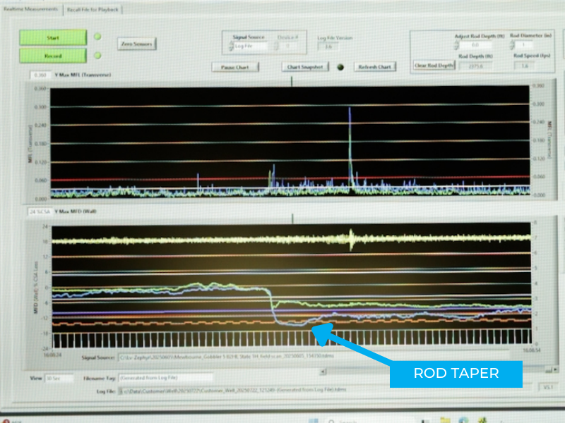Click the left arrow of the horizontal scrollbar
Screen dimensions: 565x423
pos(323,372)
